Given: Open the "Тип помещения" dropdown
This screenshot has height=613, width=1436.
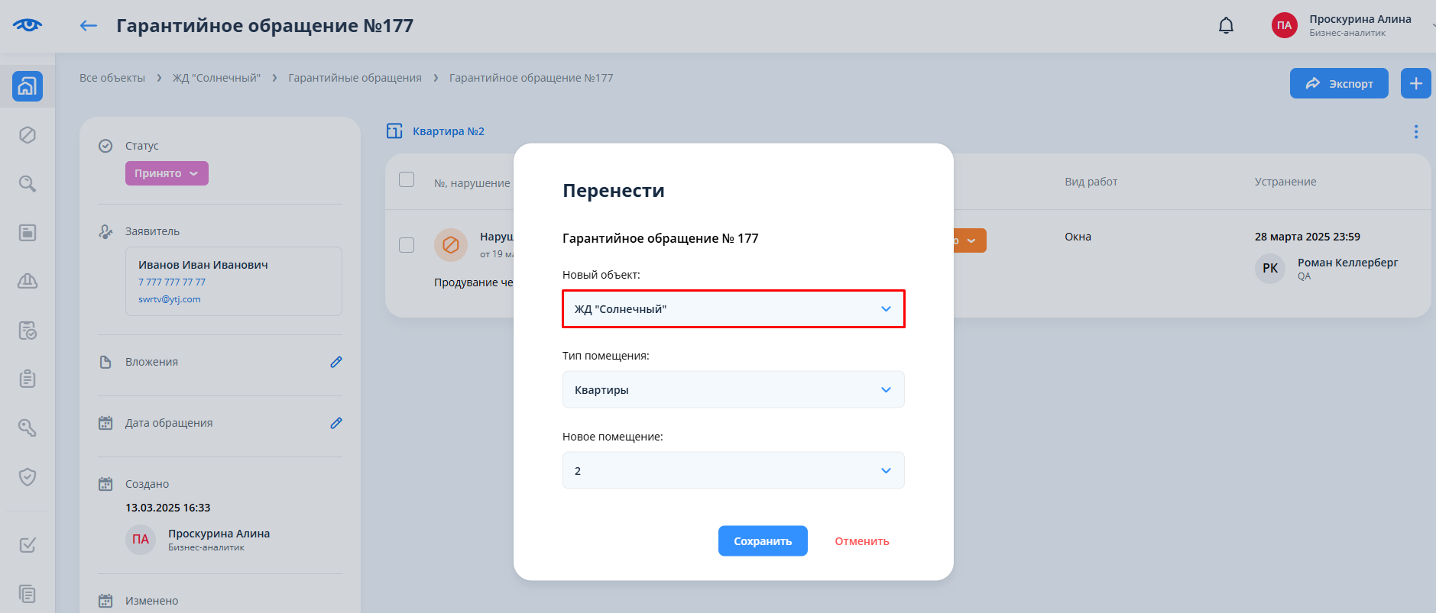Looking at the screenshot, I should coord(733,390).
